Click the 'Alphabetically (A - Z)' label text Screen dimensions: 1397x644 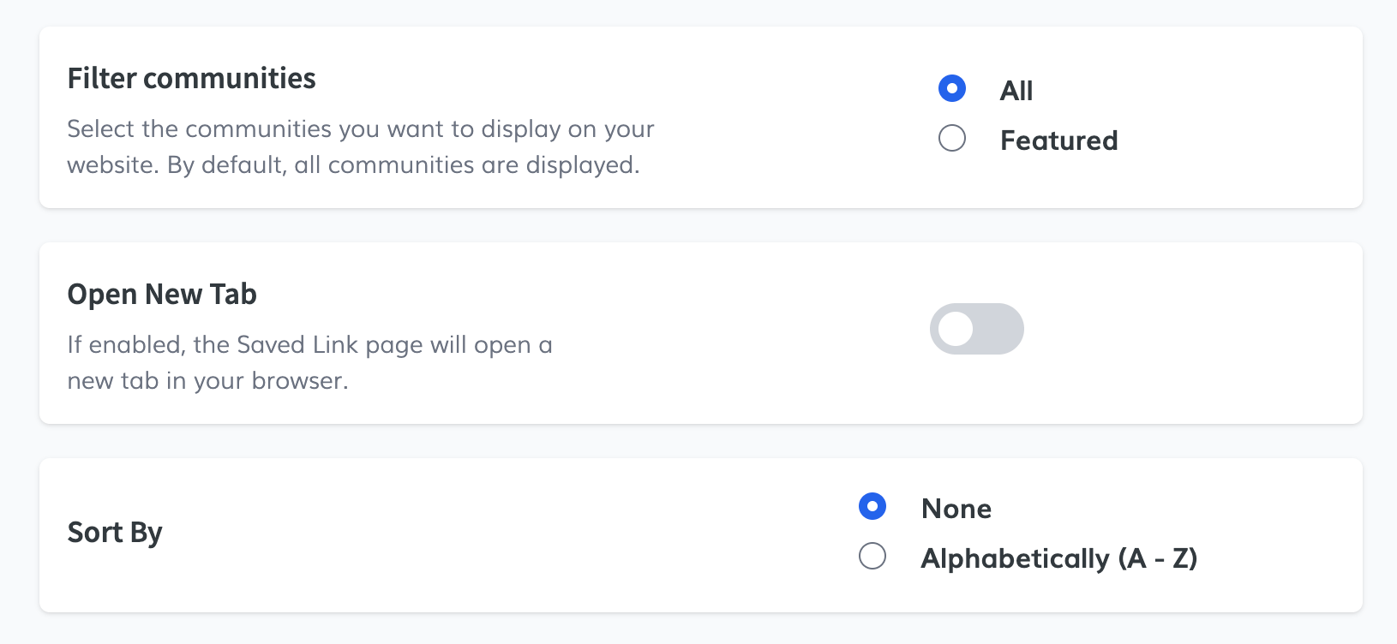[x=1058, y=558]
